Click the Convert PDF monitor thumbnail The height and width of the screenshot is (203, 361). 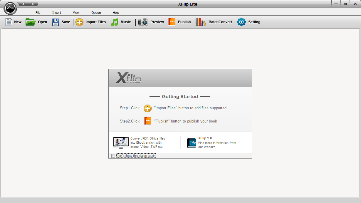tap(121, 143)
